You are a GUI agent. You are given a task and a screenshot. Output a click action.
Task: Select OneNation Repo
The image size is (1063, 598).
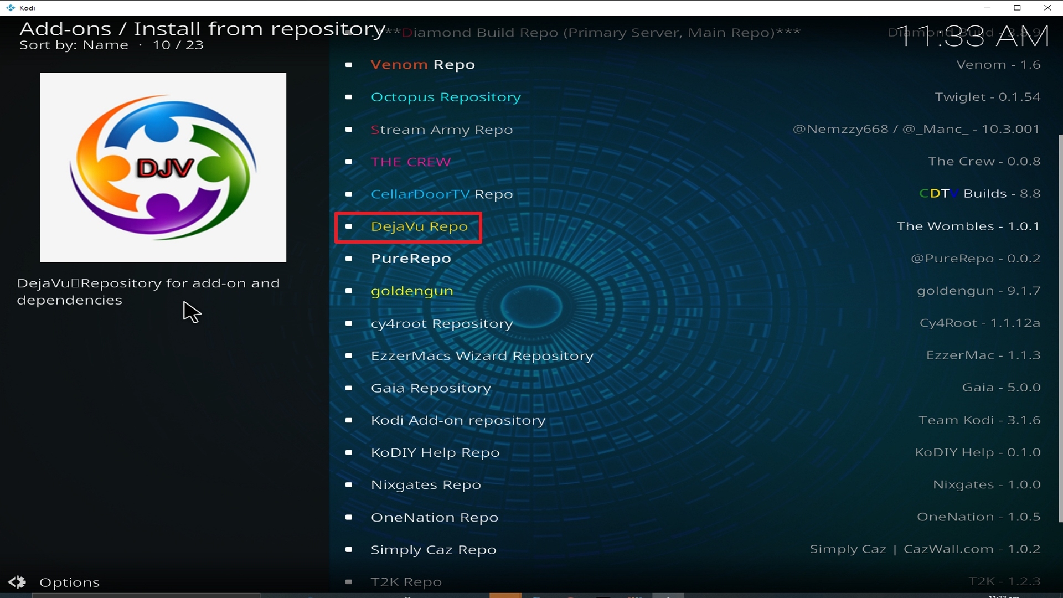pos(435,518)
